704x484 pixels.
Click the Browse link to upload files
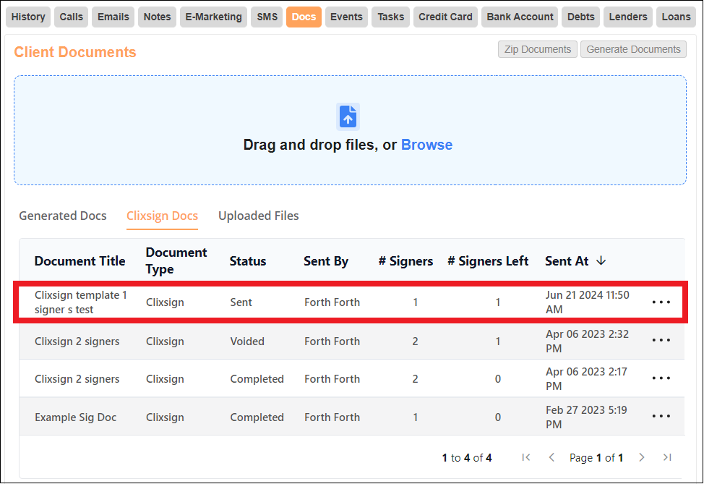426,145
